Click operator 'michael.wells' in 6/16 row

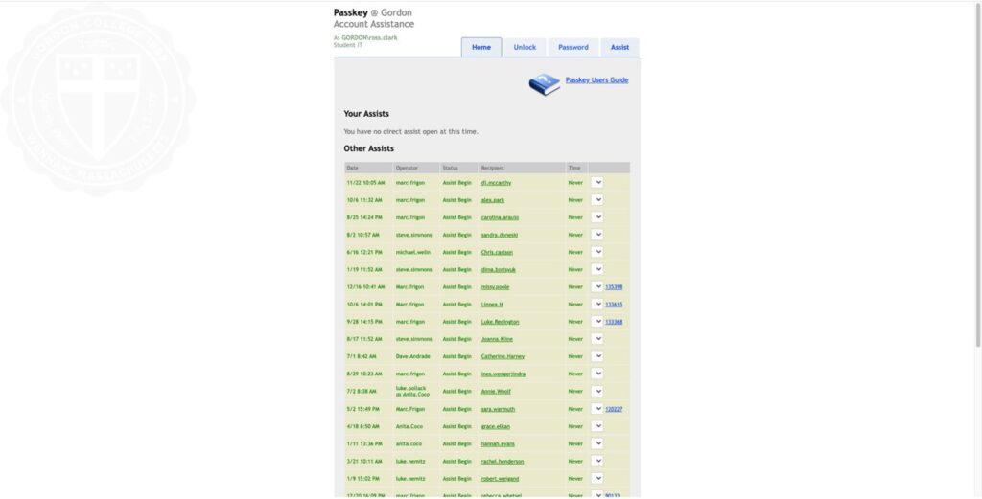click(413, 253)
